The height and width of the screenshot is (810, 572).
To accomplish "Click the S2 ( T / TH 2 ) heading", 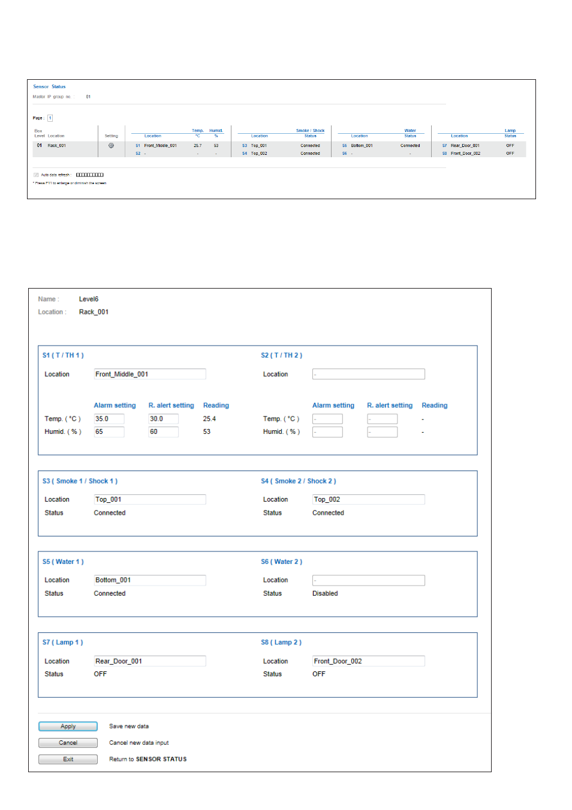I will point(281,355).
